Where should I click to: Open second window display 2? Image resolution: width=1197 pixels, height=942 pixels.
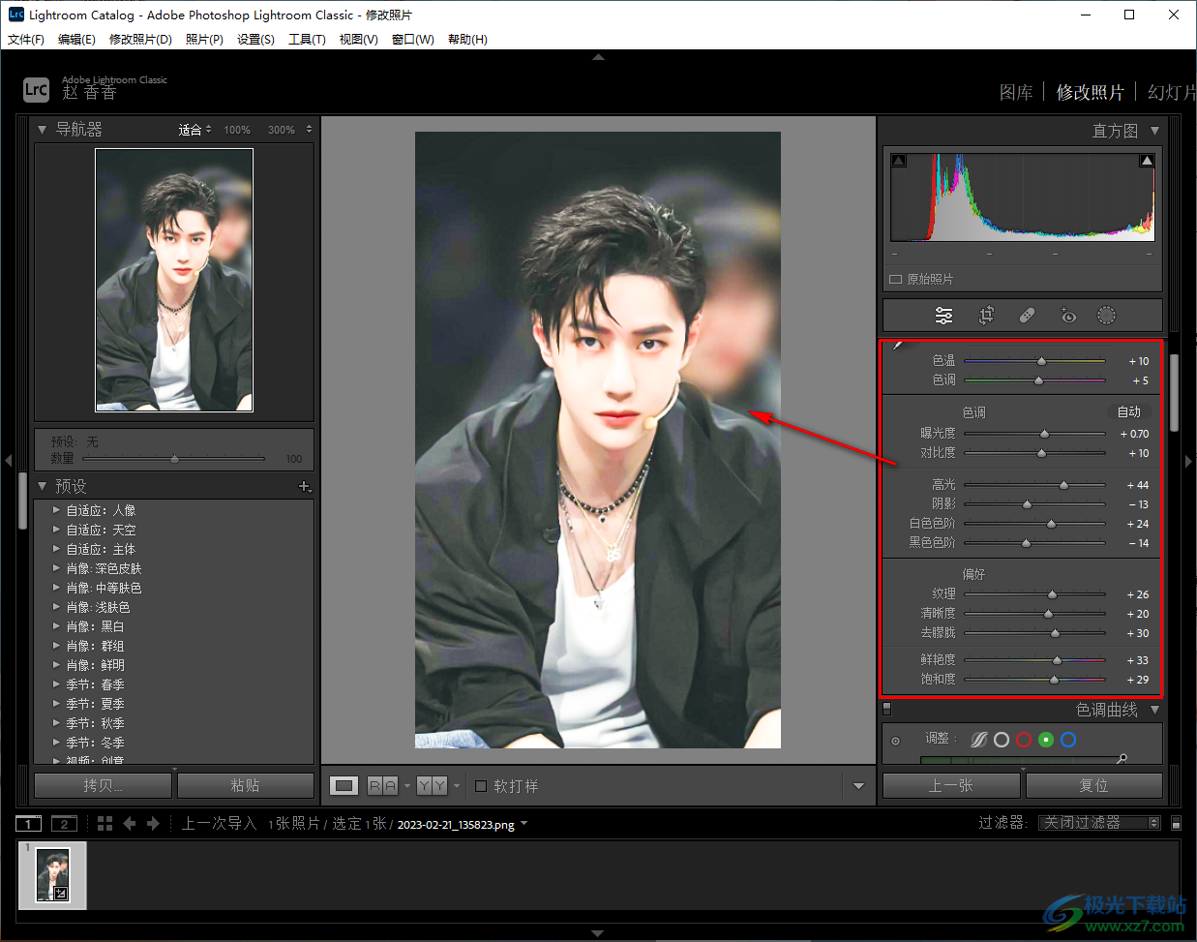coord(64,824)
